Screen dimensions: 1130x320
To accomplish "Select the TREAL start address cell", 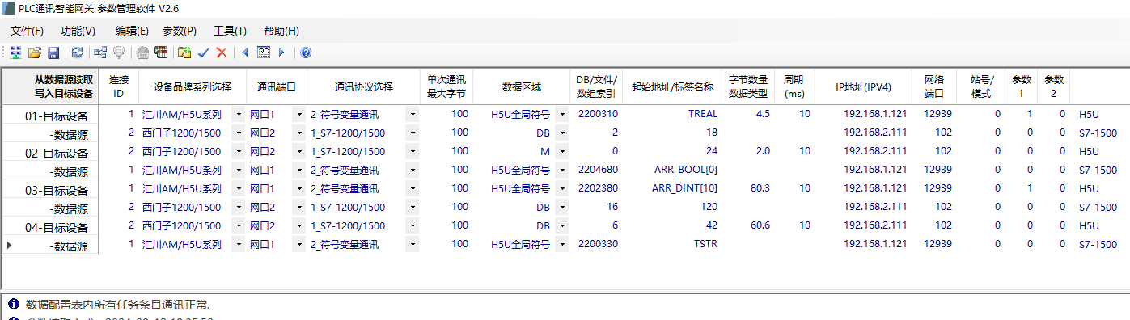I will click(x=702, y=114).
